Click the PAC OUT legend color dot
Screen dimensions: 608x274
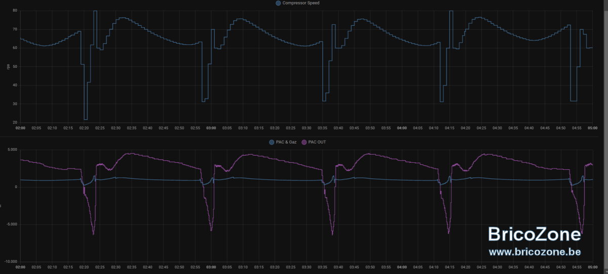[305, 143]
